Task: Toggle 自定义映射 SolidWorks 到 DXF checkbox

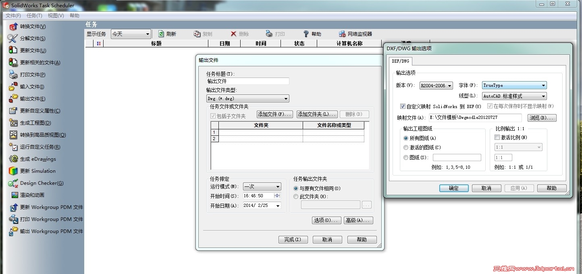Action: click(x=403, y=106)
